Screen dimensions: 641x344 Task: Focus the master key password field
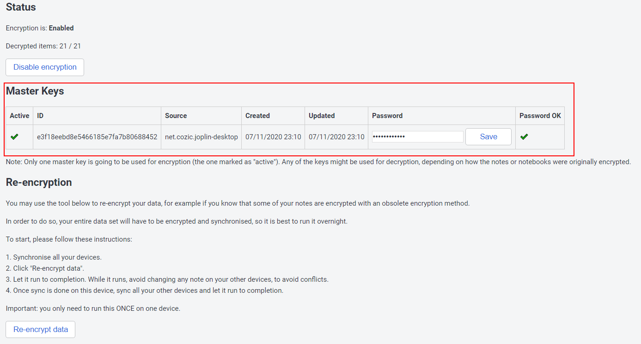point(417,137)
